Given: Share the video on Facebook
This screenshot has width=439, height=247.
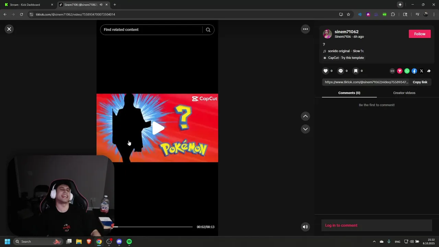Looking at the screenshot, I should tap(414, 71).
